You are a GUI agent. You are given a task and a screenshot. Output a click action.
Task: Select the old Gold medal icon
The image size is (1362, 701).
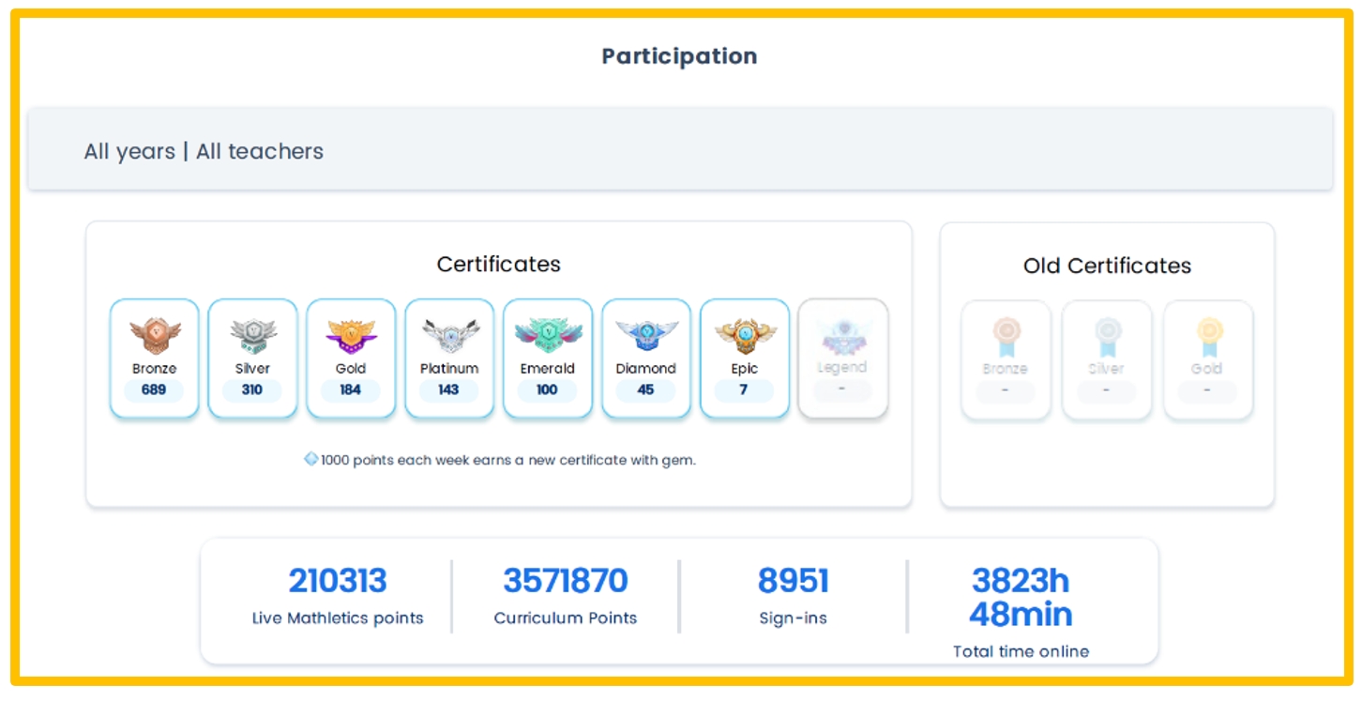click(x=1208, y=337)
